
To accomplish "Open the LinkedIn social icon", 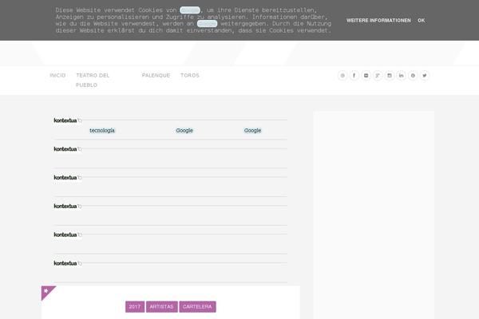I will [x=401, y=76].
